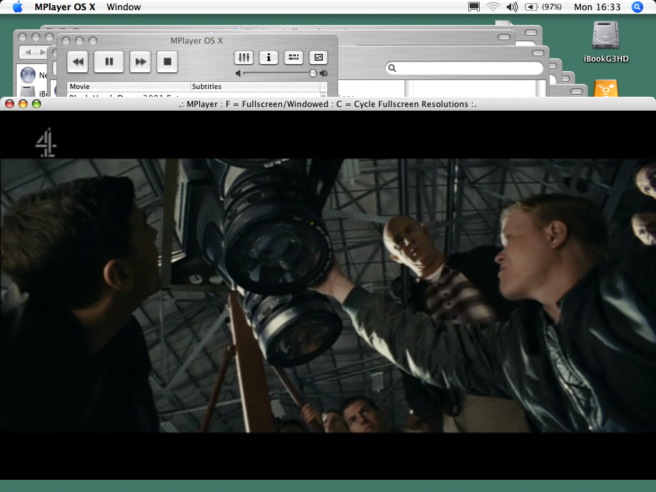
Task: Mute using the low-volume speaker icon
Action: (x=239, y=74)
